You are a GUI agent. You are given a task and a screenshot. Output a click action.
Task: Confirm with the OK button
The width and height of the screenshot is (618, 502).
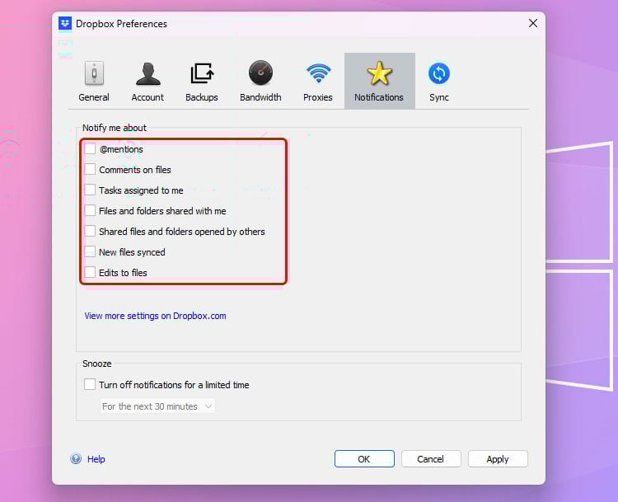[364, 459]
